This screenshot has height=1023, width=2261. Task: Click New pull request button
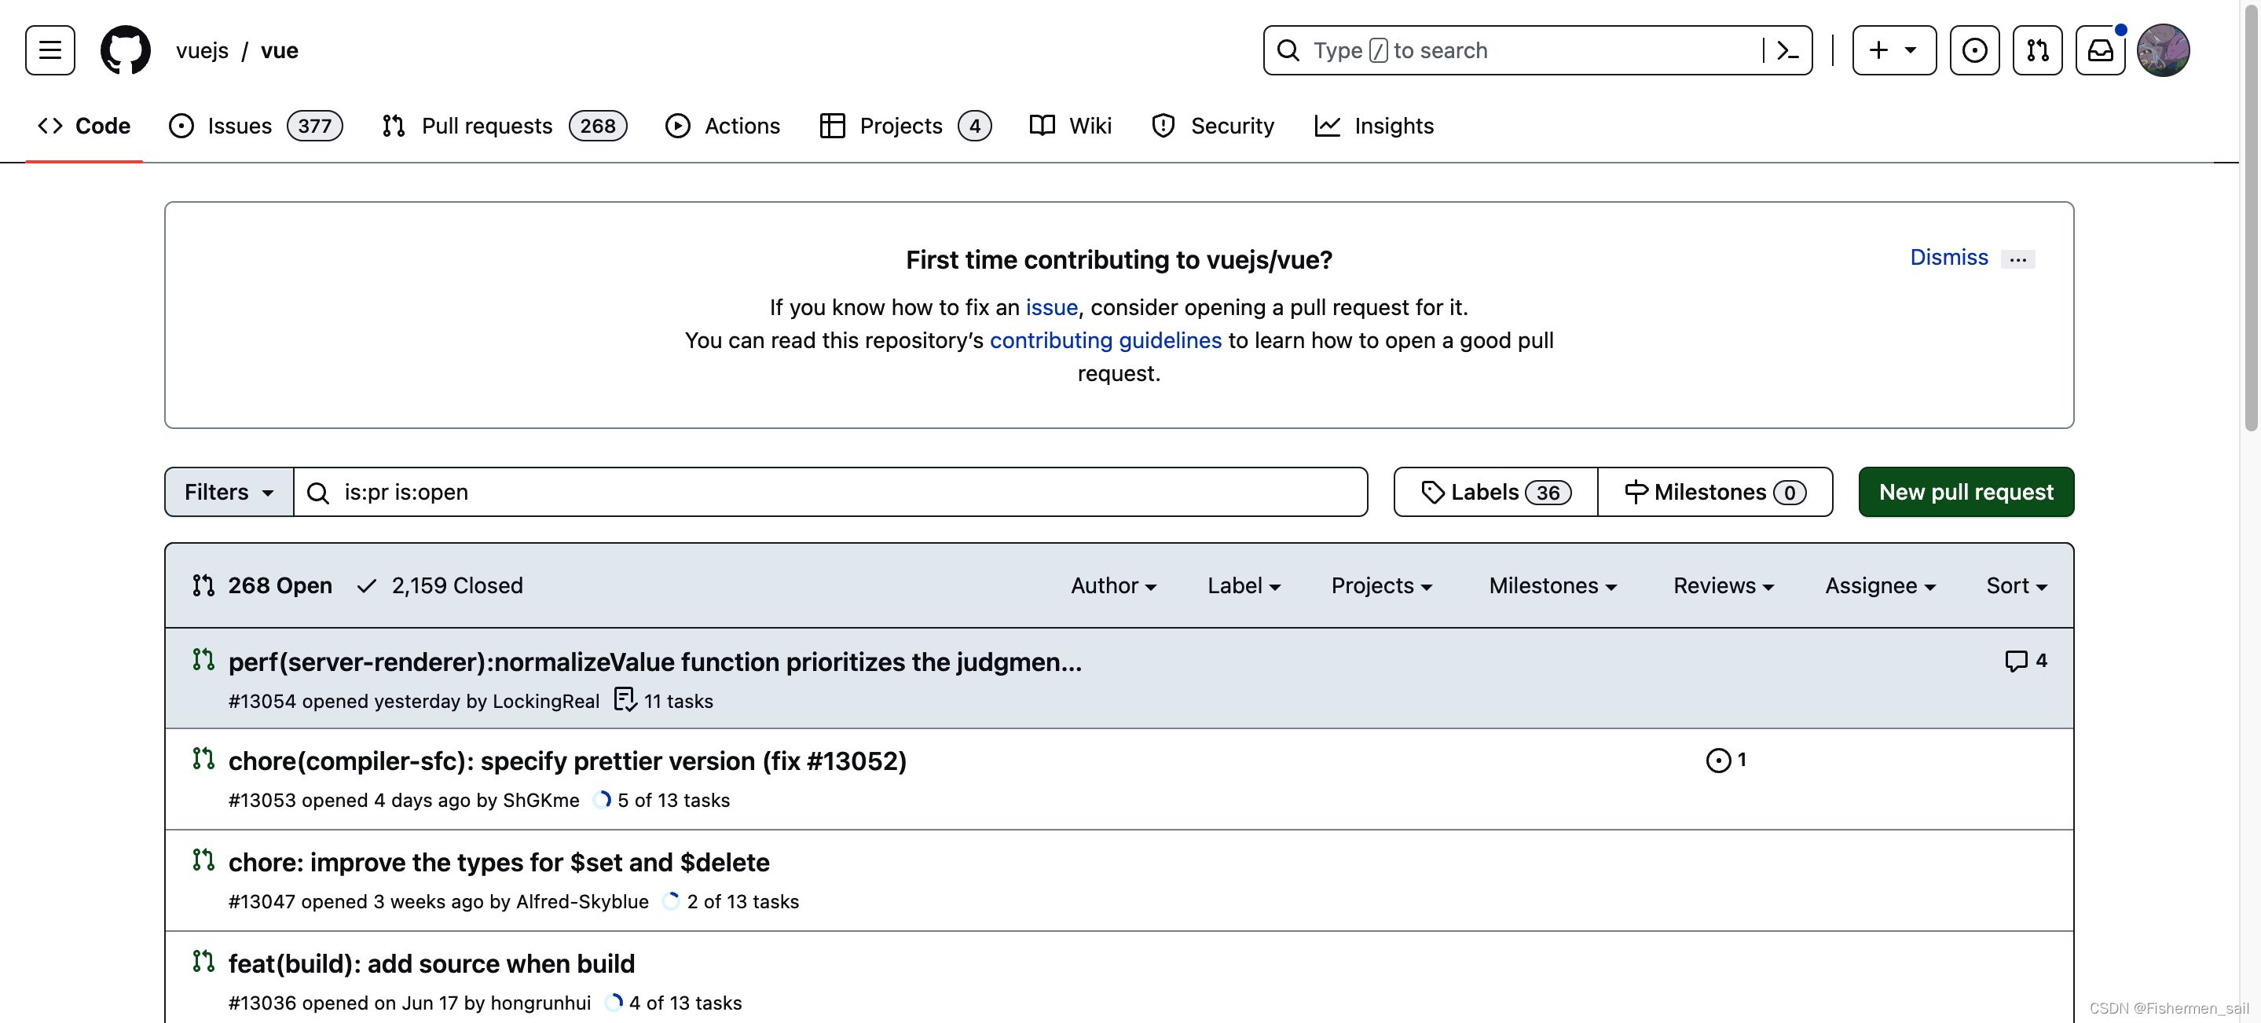[x=1966, y=492]
